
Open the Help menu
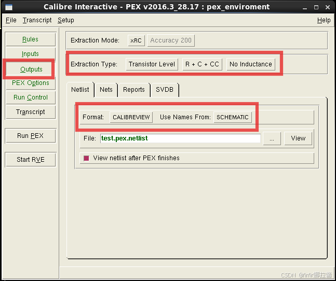324,20
